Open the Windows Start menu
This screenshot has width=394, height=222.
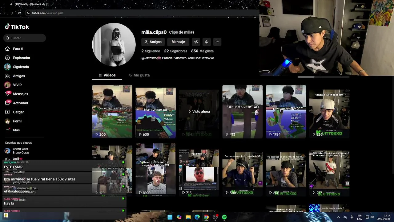coord(170,217)
